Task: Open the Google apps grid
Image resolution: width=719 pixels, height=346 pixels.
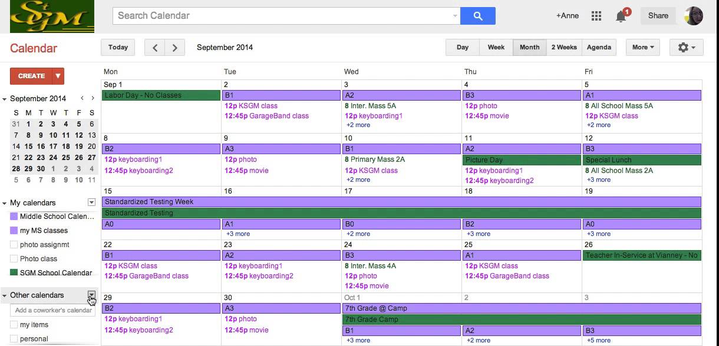Action: point(596,16)
